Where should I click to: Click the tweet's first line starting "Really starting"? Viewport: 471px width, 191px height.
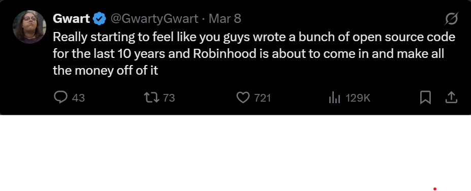[x=254, y=37]
